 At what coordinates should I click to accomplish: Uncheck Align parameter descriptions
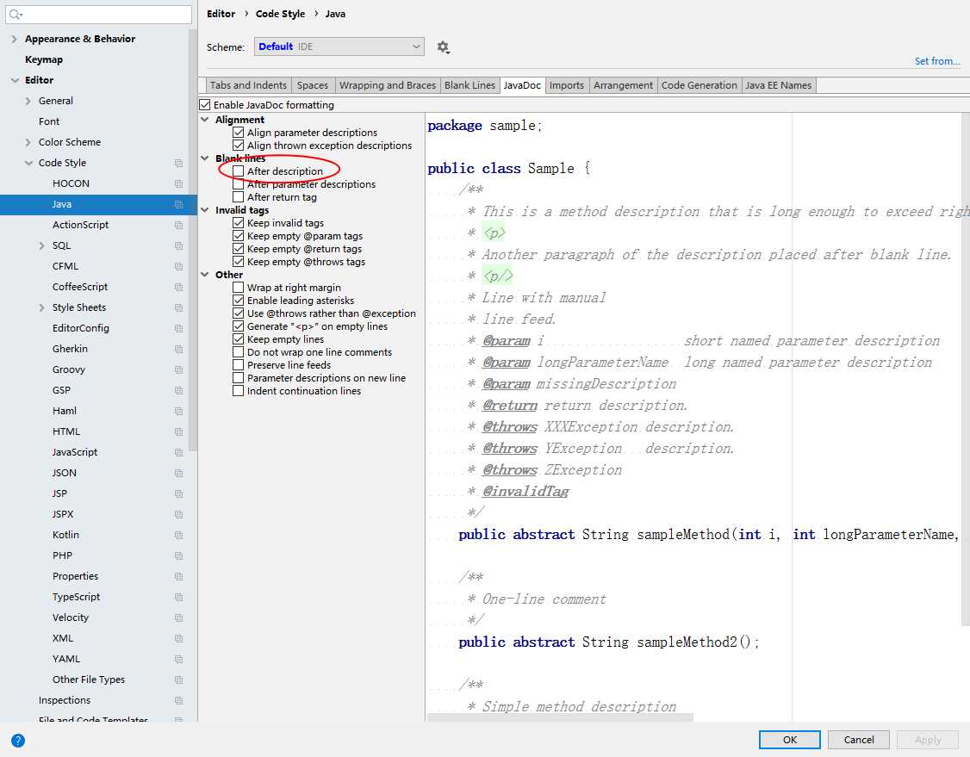coord(238,133)
